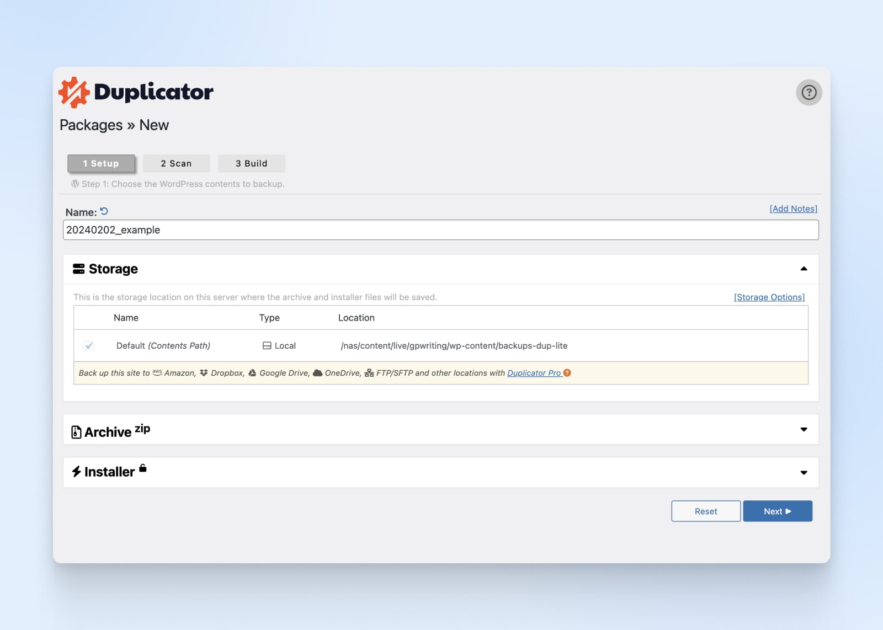This screenshot has height=630, width=883.
Task: Switch to the 2 Scan step tab
Action: click(176, 163)
